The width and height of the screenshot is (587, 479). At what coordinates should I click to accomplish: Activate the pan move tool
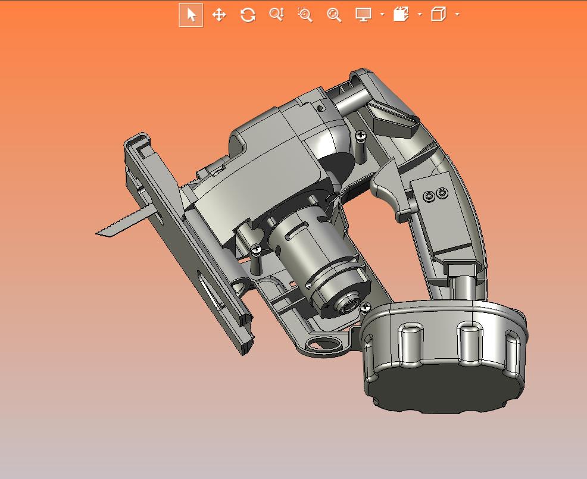219,15
